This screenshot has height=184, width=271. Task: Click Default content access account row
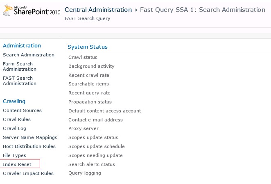pos(104,111)
